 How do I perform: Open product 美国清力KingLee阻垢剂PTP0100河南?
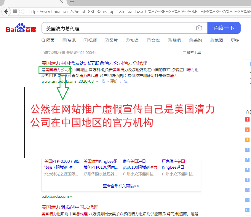[101, 164]
